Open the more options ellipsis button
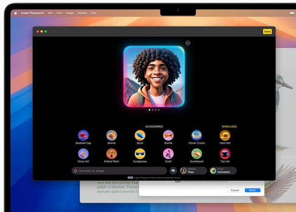Screen dimensions: 296x212 click(x=188, y=43)
